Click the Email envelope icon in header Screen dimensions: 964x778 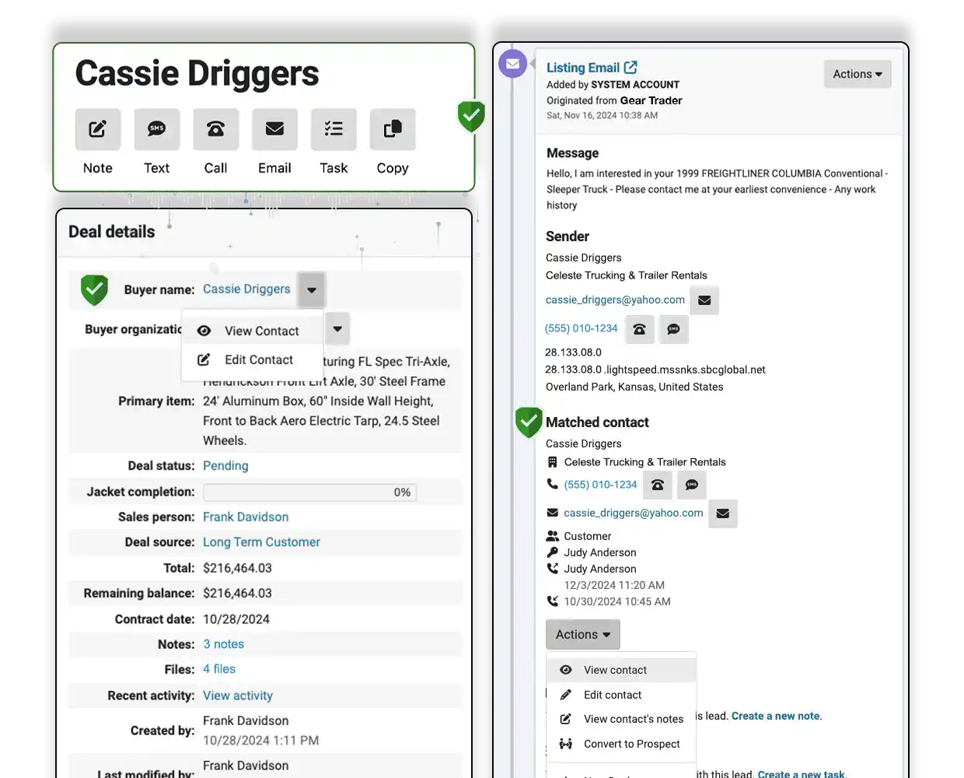[x=274, y=129]
